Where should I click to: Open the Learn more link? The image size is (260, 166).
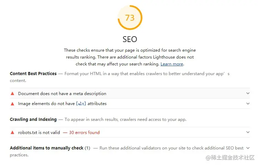pos(172,64)
